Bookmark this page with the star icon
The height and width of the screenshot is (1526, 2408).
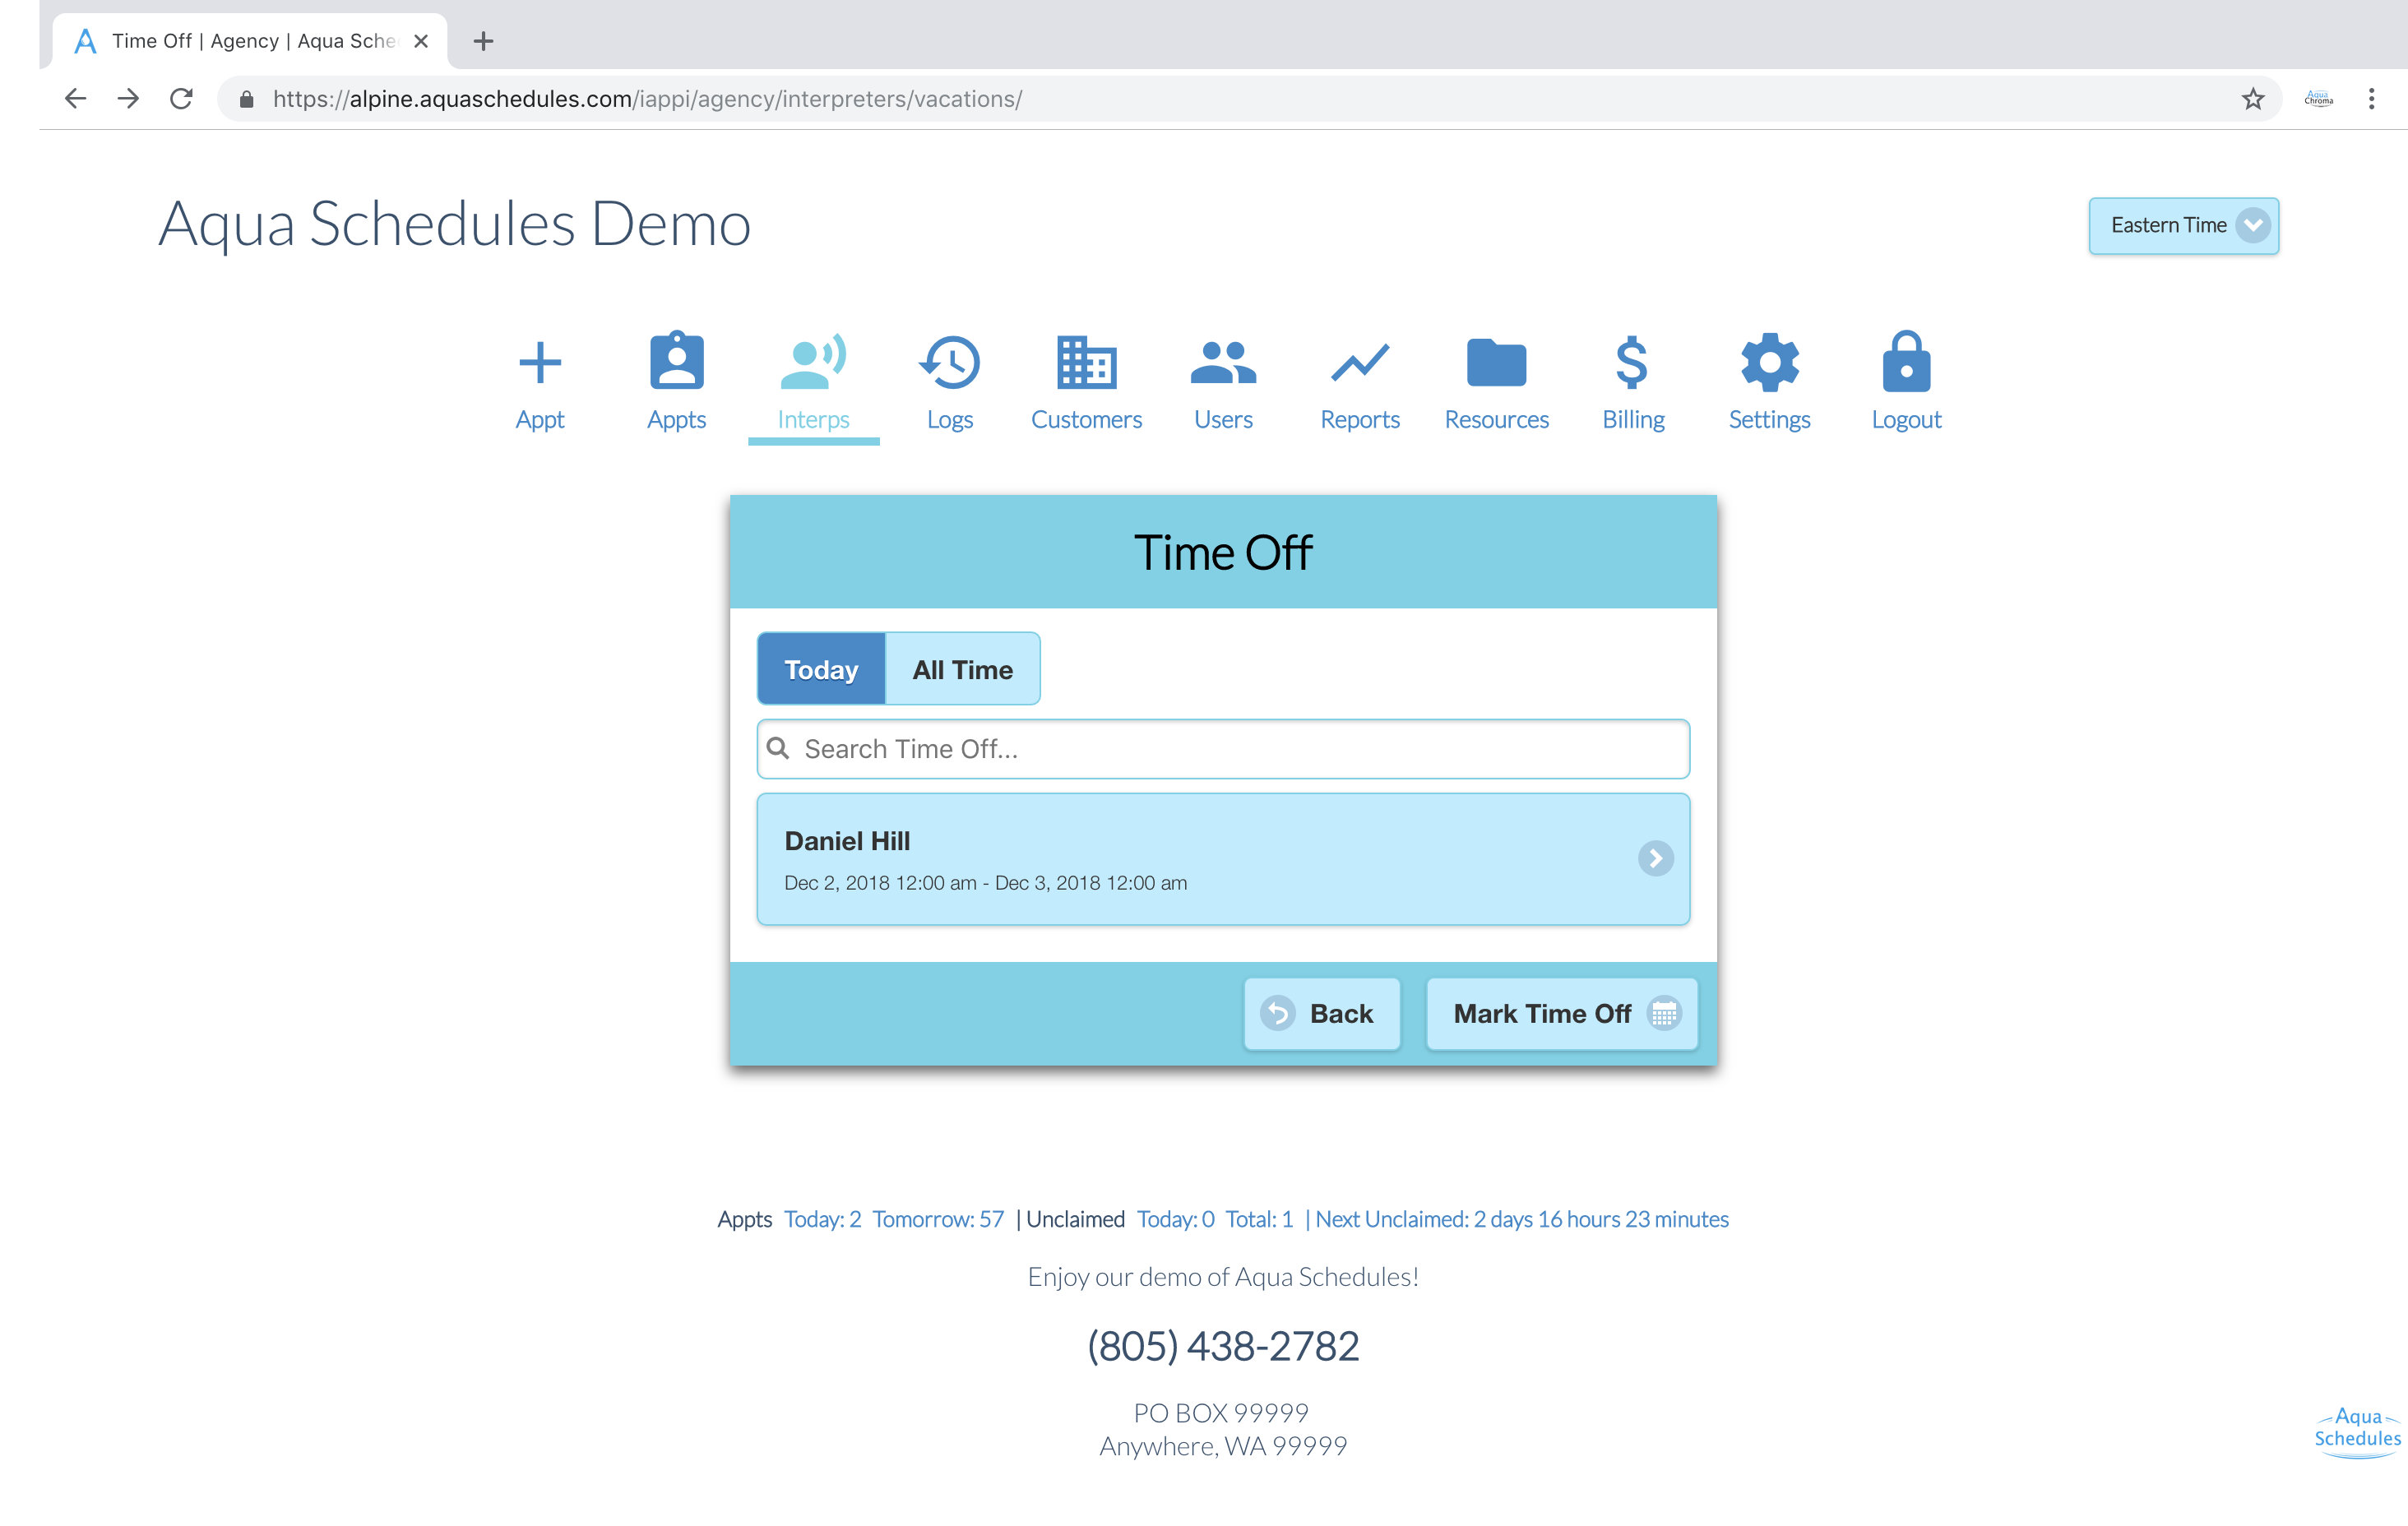pos(2252,98)
